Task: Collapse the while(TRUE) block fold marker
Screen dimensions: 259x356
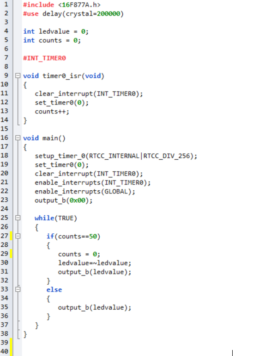Action: point(18,218)
